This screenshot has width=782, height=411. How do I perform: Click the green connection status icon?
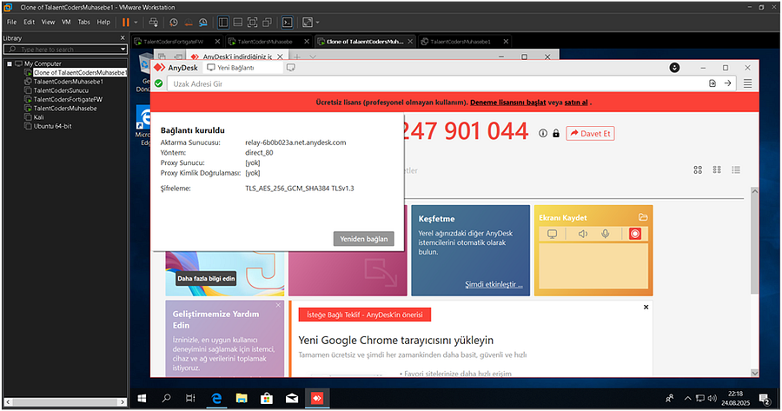pyautogui.click(x=159, y=83)
